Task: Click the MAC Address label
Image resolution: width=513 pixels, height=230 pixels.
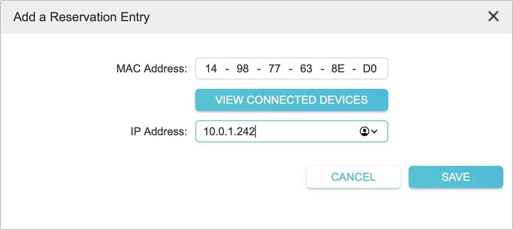Action: click(x=152, y=69)
